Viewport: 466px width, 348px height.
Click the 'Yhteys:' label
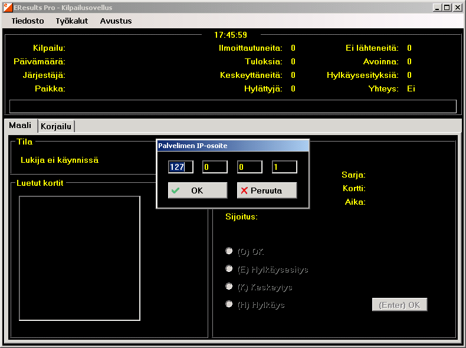383,88
